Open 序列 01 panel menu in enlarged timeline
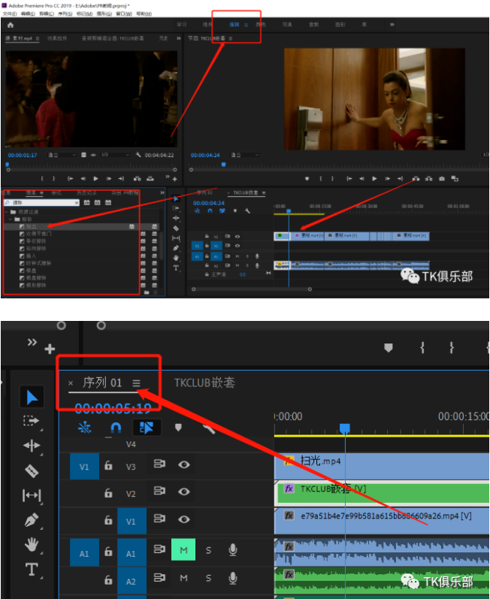The height and width of the screenshot is (599, 490). [x=136, y=383]
